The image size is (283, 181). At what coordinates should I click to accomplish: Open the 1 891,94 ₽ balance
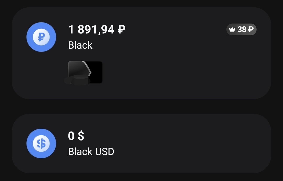point(97,29)
